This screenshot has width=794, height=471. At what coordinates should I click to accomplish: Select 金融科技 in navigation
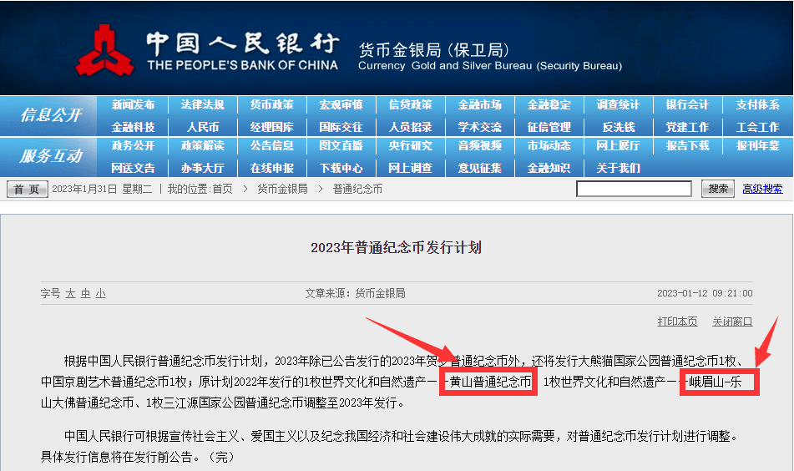(x=134, y=127)
